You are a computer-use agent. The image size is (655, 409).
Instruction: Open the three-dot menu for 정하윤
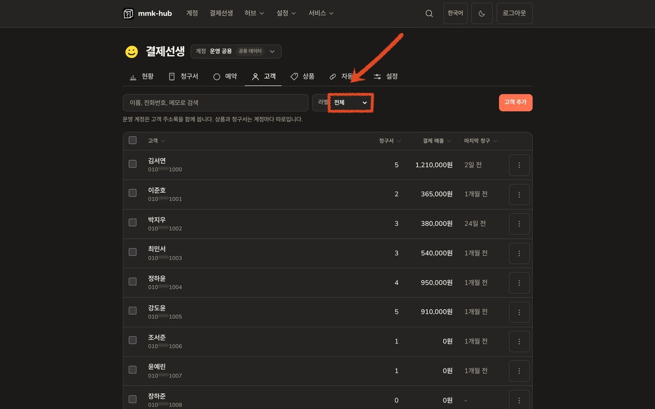[519, 283]
